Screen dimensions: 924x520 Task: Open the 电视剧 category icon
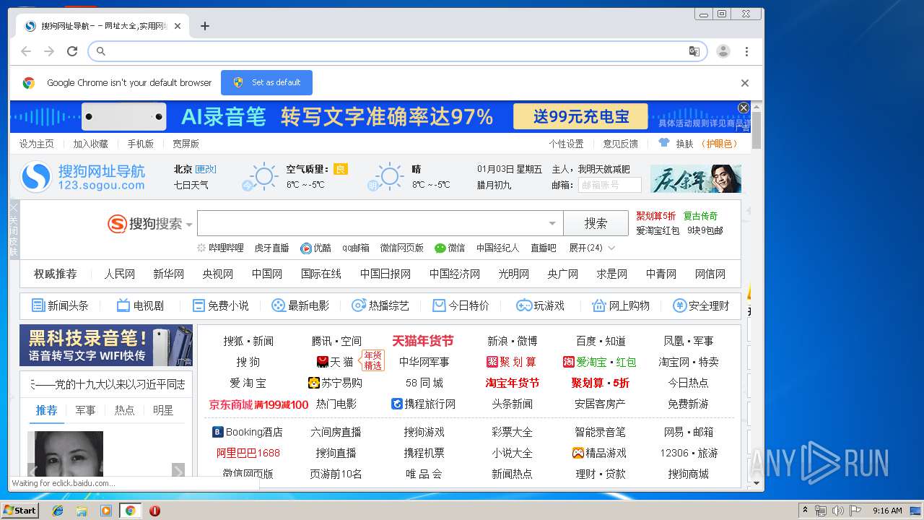(x=123, y=305)
